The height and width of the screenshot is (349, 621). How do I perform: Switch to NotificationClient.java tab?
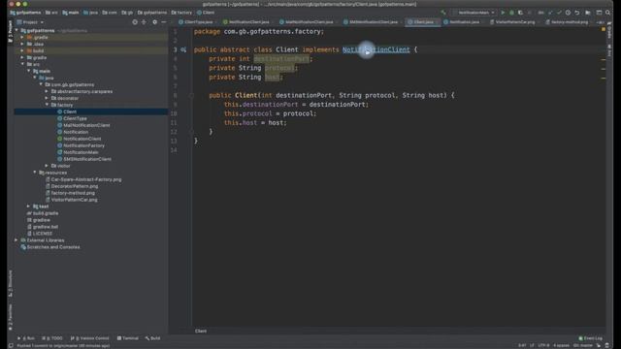246,22
